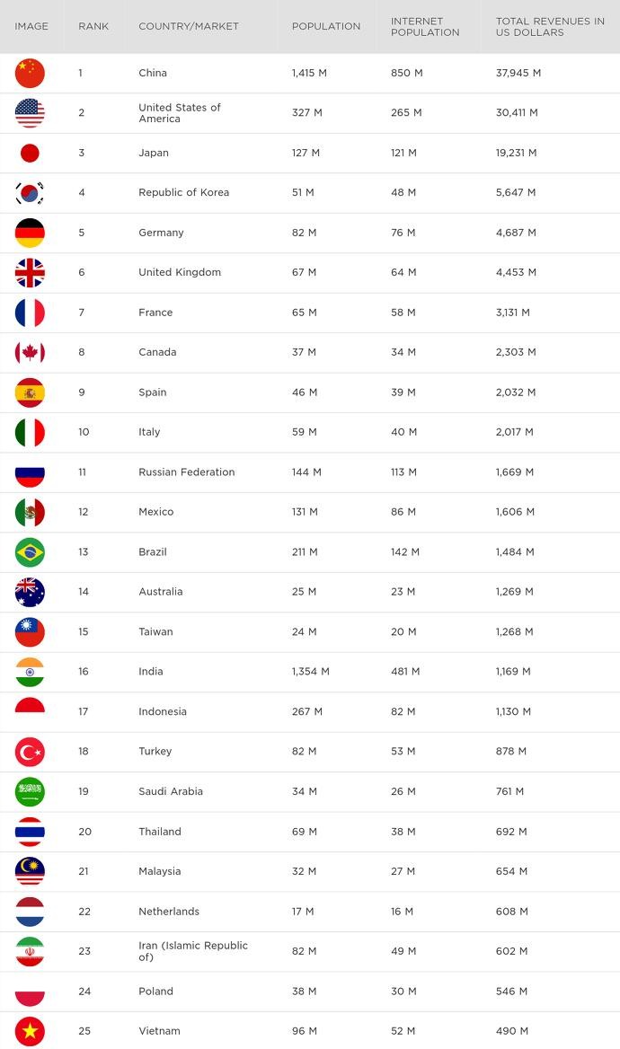The image size is (620, 1049).
Task: Select the Germany revenue value 4,687 M
Action: coord(516,233)
